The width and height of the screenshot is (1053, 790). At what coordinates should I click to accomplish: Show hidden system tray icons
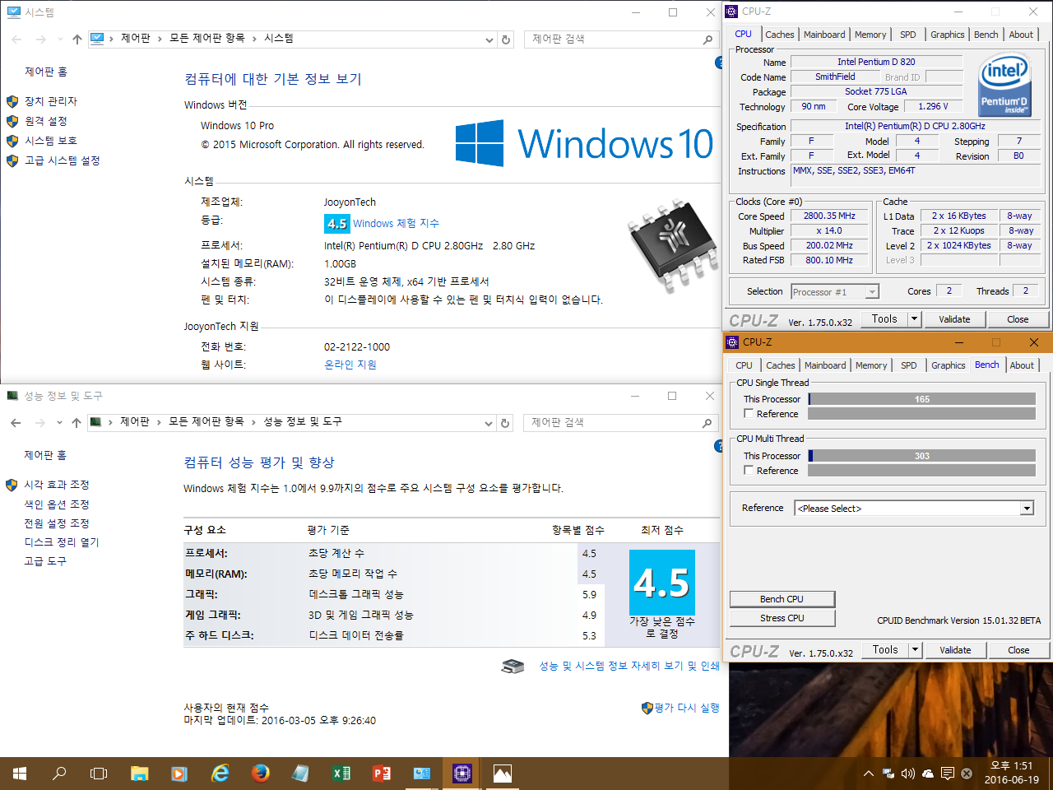[869, 774]
